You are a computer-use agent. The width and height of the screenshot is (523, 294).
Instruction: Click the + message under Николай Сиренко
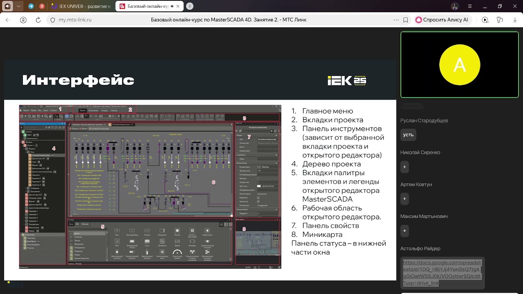coord(405,167)
